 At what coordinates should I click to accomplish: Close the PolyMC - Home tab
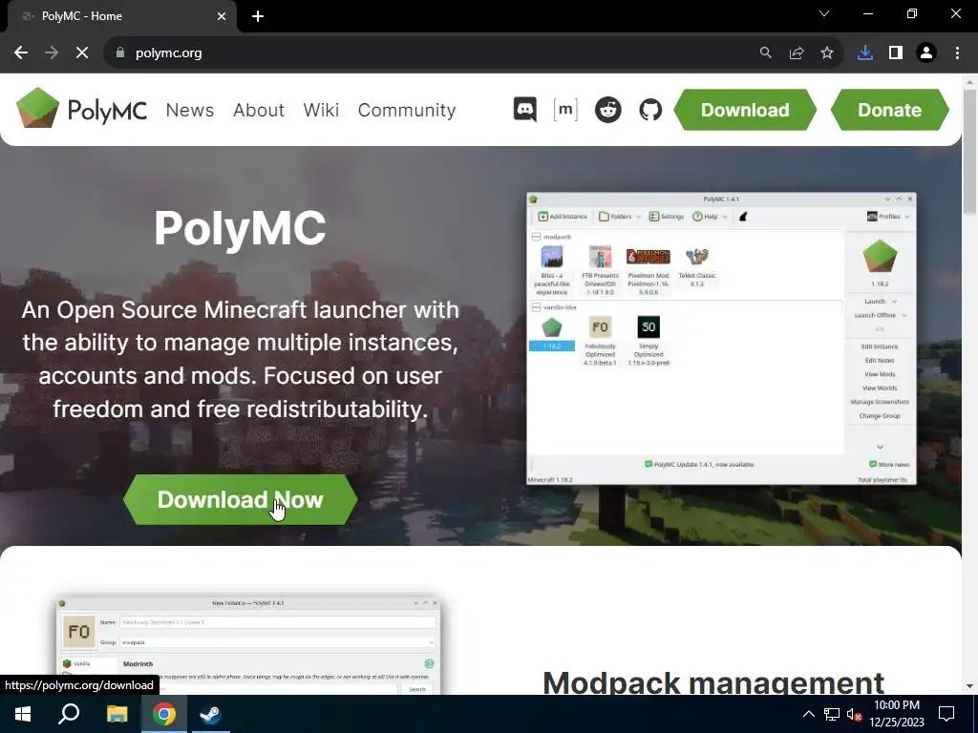(x=222, y=16)
